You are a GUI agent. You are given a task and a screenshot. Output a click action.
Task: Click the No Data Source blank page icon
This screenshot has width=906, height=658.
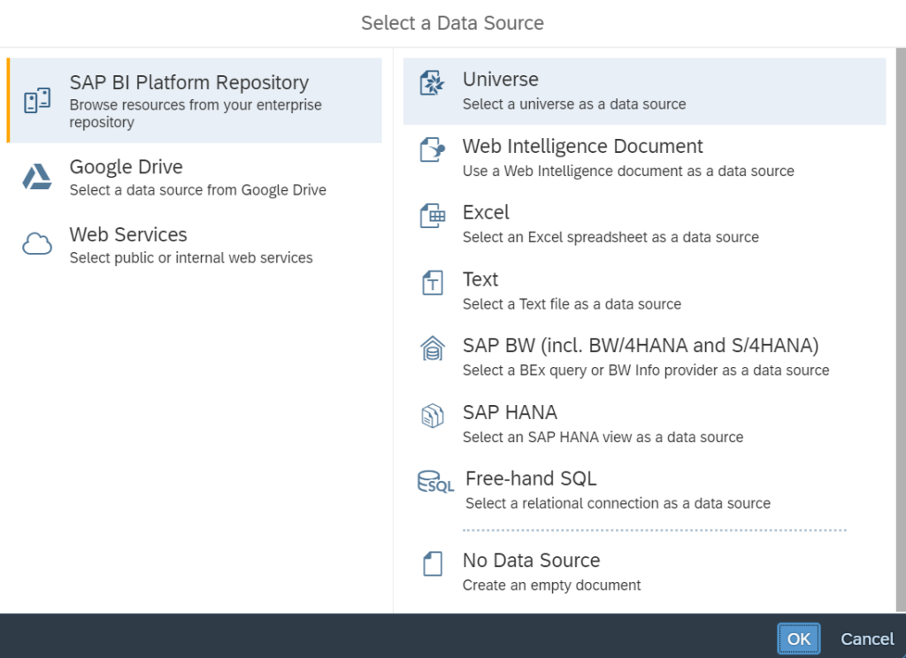tap(432, 564)
